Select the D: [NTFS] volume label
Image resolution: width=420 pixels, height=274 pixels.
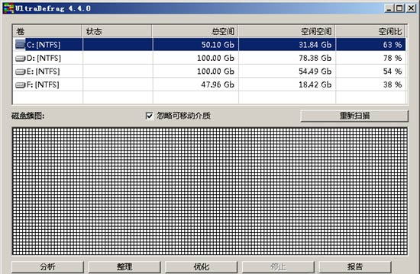[44, 58]
